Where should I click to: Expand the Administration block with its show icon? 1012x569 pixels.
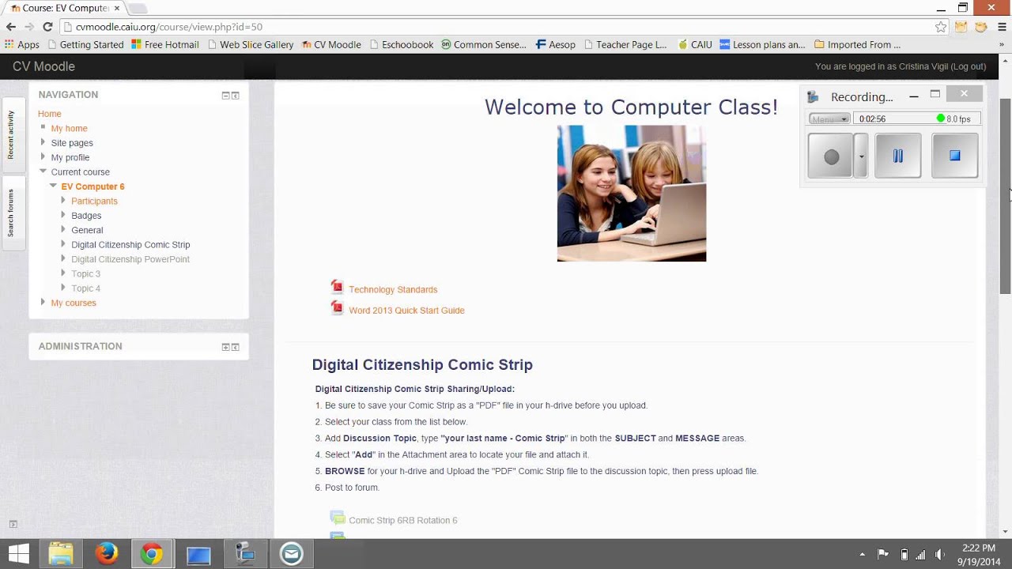[225, 347]
